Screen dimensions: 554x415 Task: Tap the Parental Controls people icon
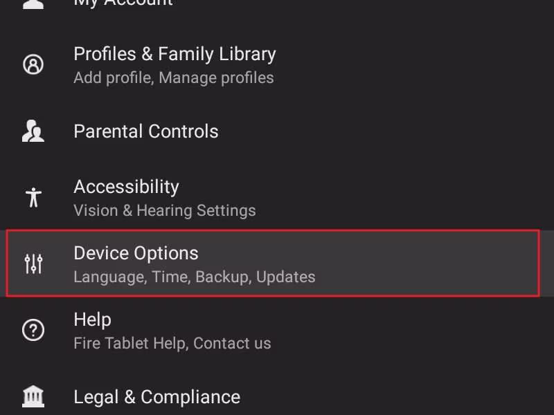pyautogui.click(x=33, y=131)
